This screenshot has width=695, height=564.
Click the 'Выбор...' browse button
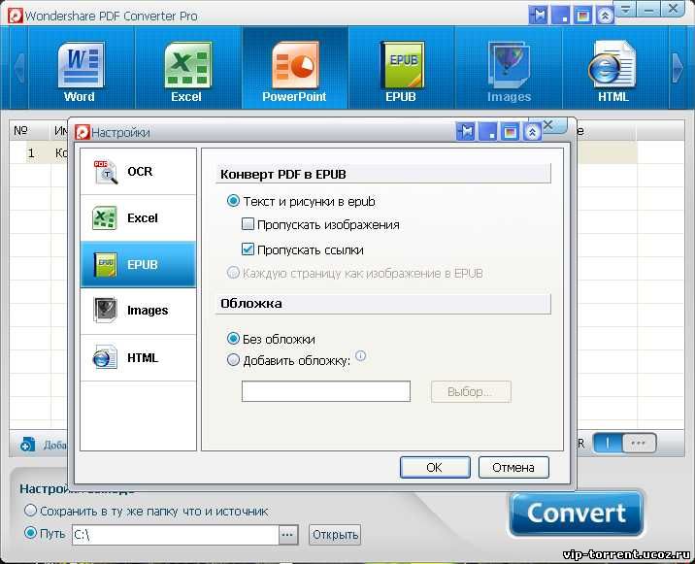tap(471, 391)
